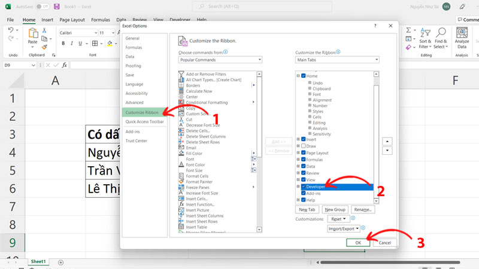479x269 pixels.
Task: Click the Save icon in title bar
Action: coord(56,7)
